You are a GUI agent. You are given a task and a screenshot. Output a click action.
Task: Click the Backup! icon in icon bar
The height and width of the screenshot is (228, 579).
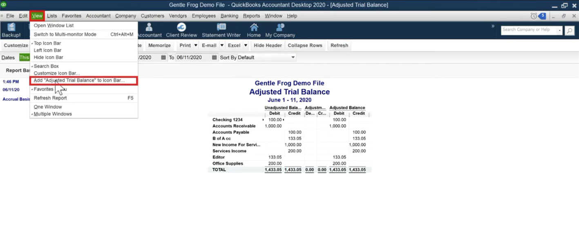(x=11, y=31)
